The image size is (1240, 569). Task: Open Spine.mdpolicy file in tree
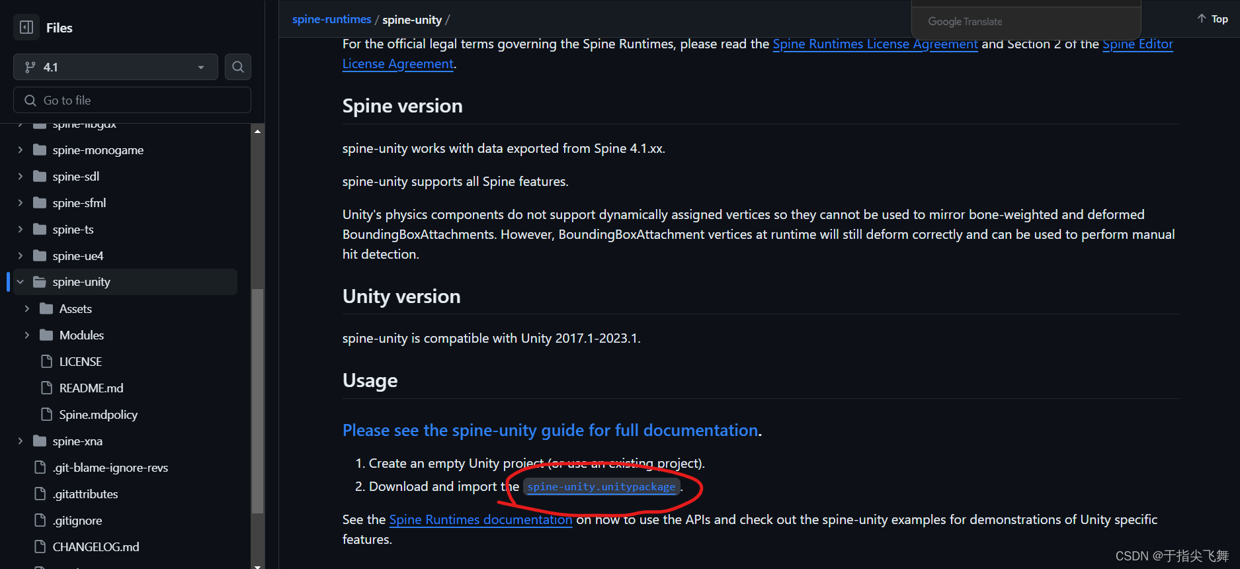99,415
